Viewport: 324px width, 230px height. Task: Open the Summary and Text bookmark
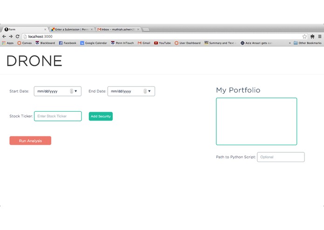(x=220, y=43)
